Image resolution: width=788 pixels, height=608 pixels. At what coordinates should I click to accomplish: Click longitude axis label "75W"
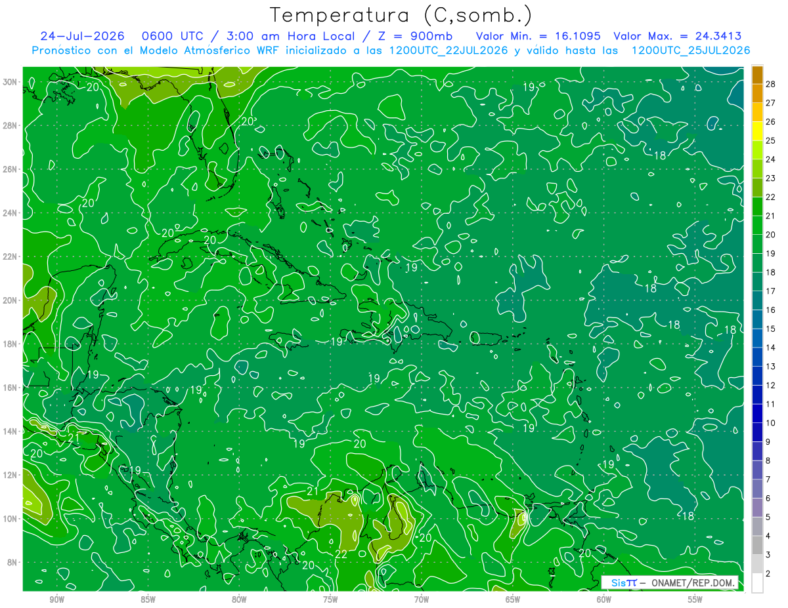(330, 599)
